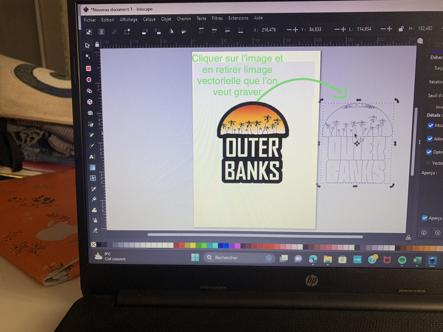Select the red Rectangle tool
This screenshot has height=332, width=443.
click(88, 69)
